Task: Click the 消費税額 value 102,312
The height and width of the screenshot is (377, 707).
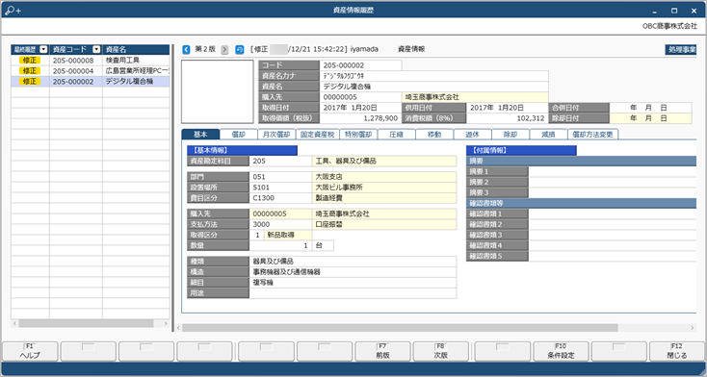Action: [507, 118]
